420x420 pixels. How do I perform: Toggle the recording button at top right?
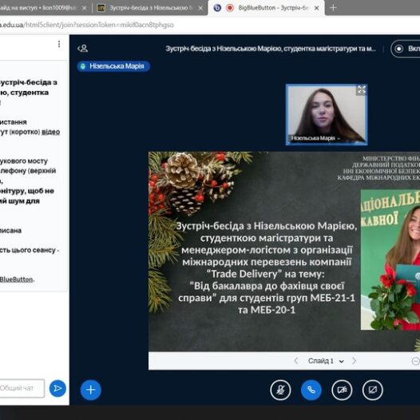point(406,49)
